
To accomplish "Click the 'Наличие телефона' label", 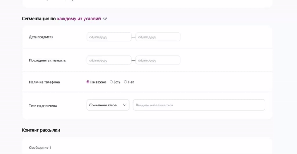I will (x=44, y=82).
